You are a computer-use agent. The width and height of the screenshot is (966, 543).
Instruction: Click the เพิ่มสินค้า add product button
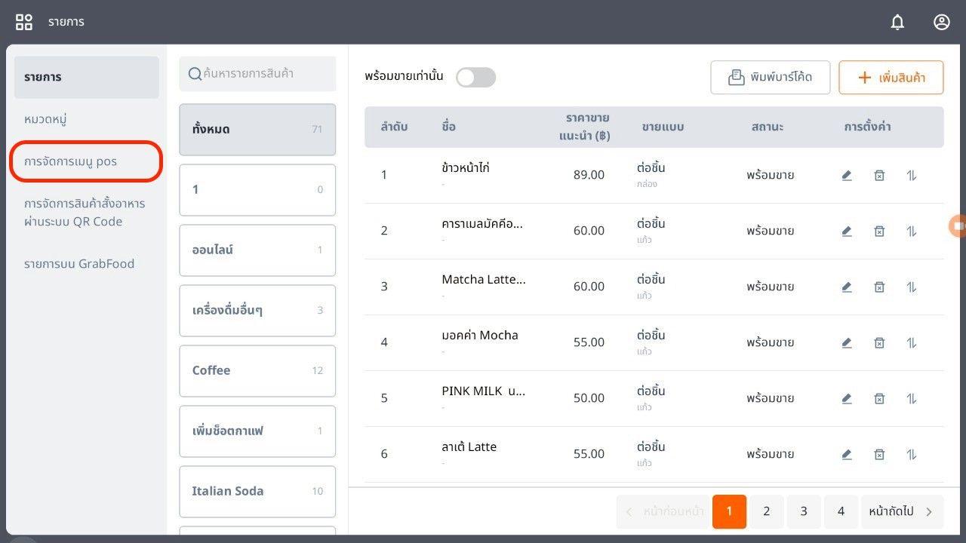tap(891, 78)
